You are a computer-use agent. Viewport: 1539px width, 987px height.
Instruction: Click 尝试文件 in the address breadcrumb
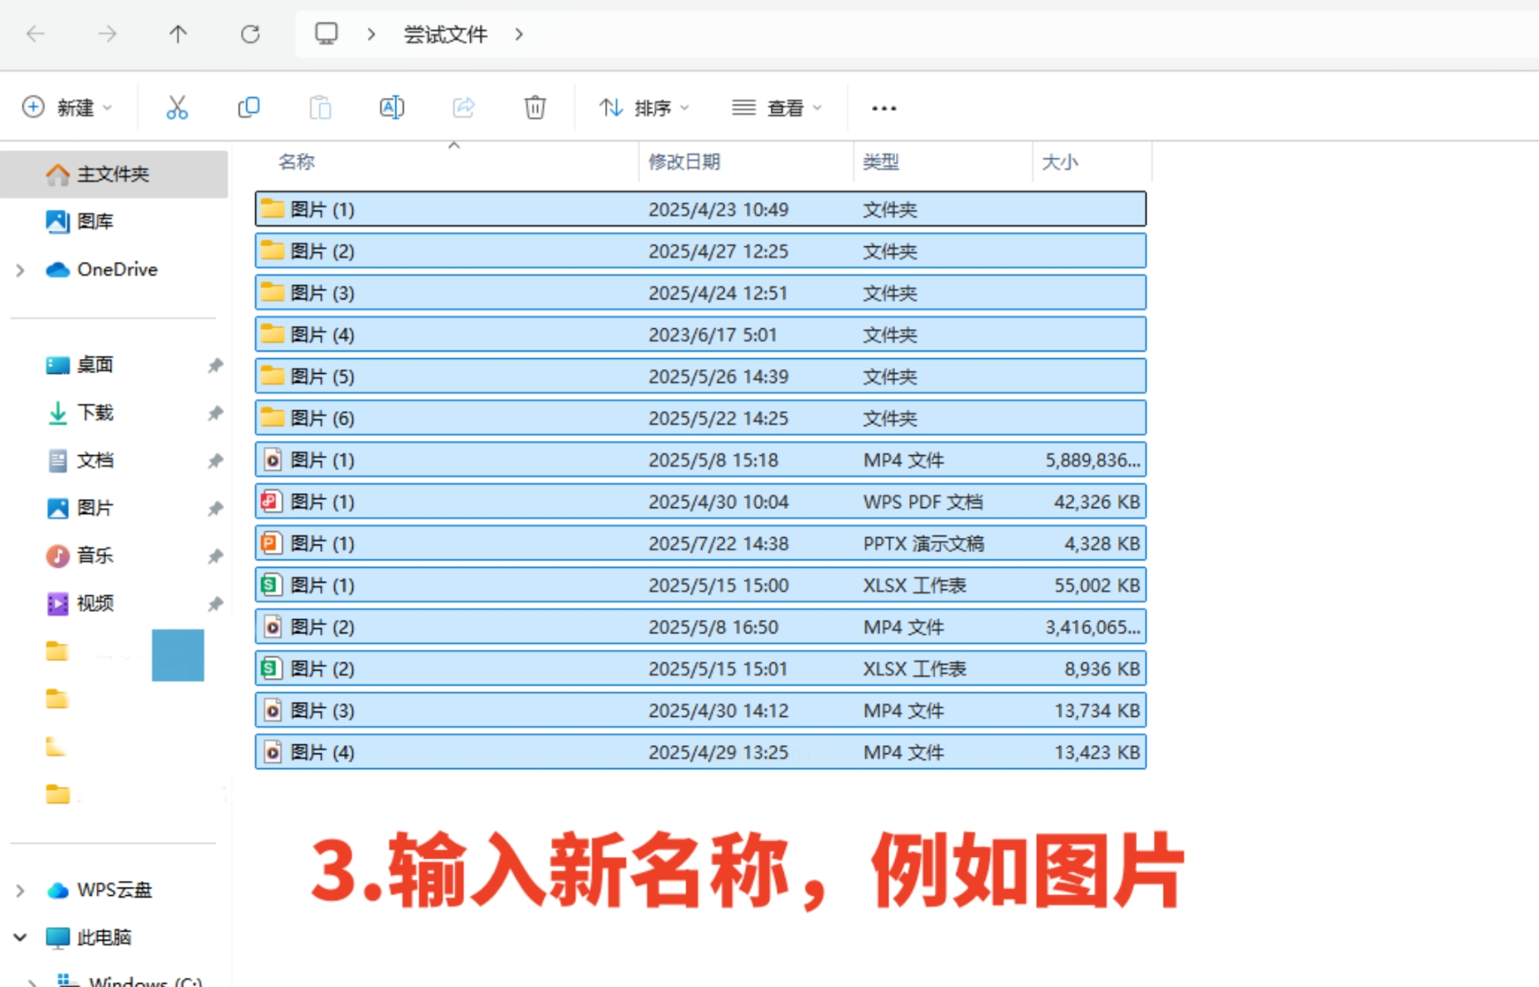pos(445,35)
